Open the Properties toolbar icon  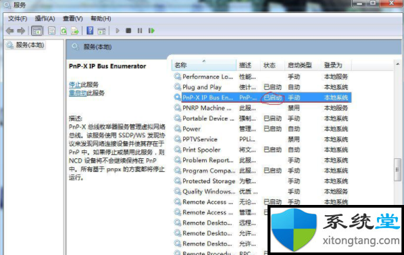52,31
